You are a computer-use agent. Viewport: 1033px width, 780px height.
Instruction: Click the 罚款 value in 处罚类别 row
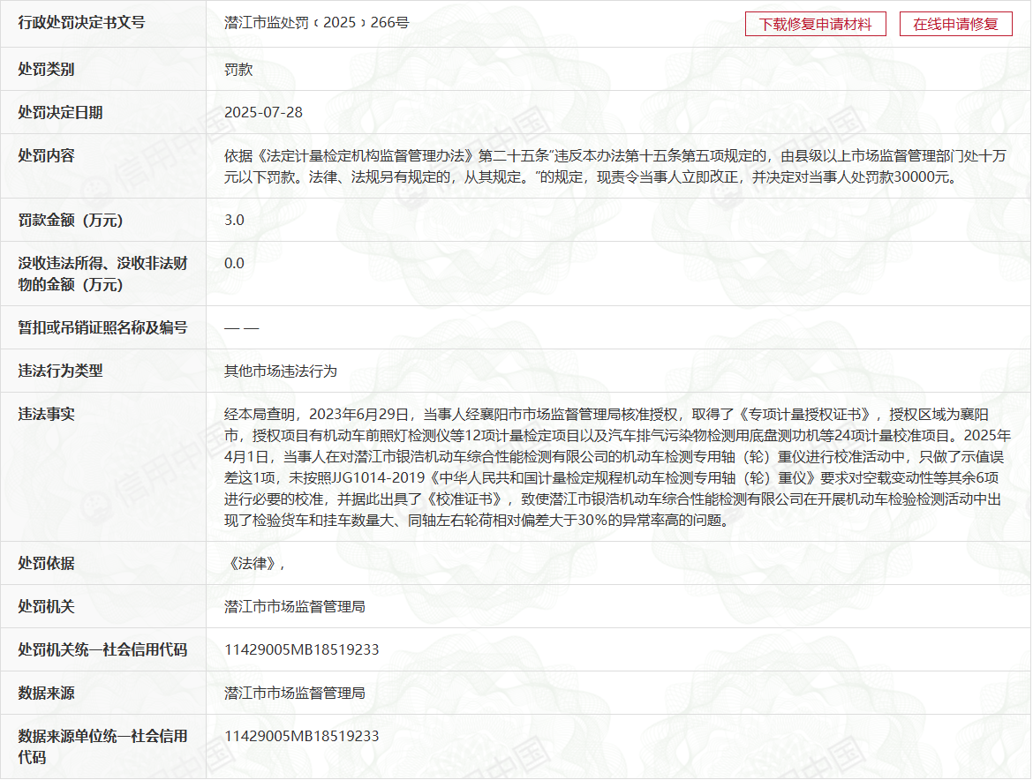238,69
